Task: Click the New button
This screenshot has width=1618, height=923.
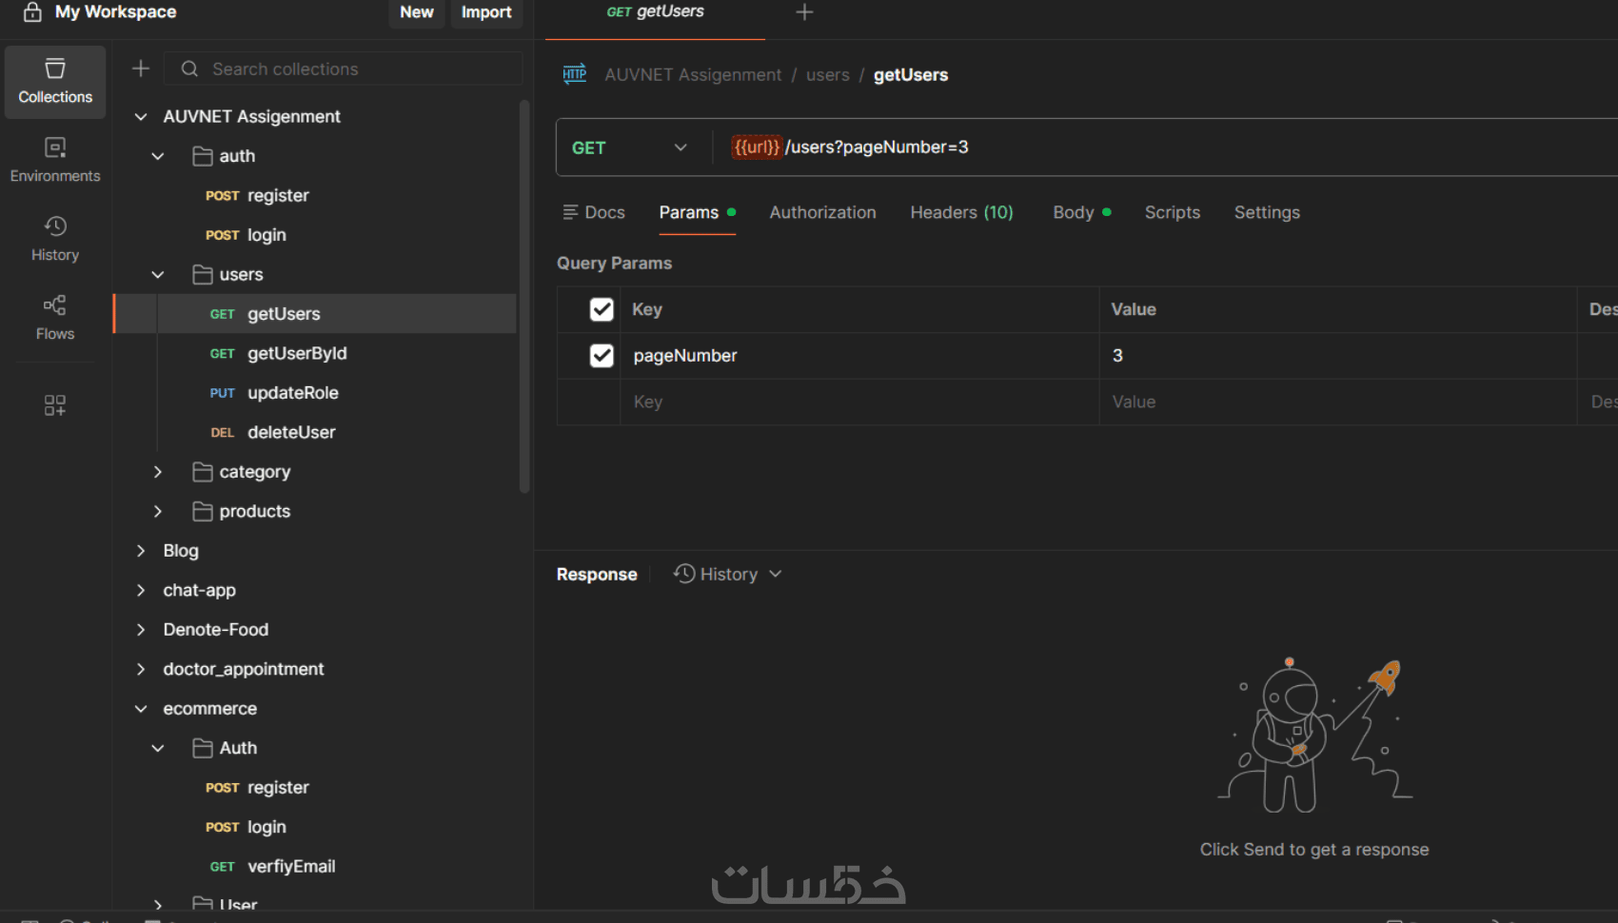Action: [417, 12]
